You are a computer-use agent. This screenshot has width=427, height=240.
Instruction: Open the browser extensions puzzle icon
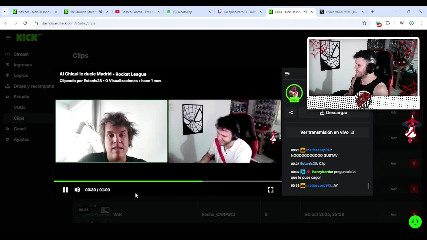(x=388, y=23)
